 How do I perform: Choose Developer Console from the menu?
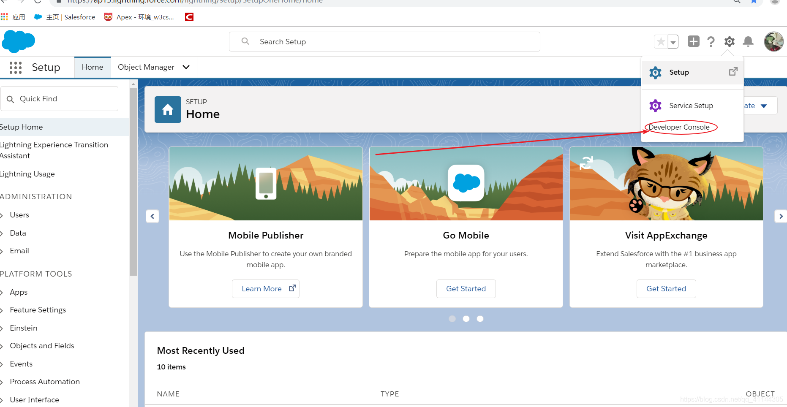679,127
